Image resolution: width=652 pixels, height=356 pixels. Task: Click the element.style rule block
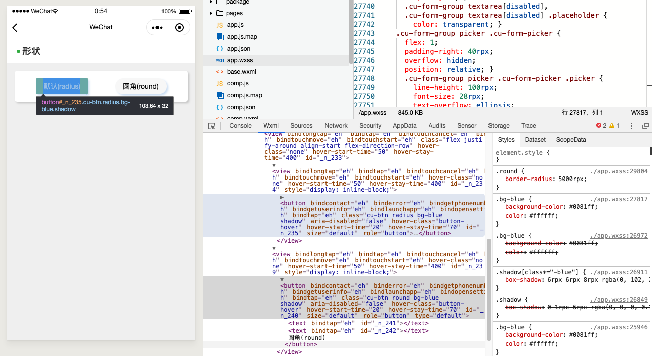tap(572, 156)
